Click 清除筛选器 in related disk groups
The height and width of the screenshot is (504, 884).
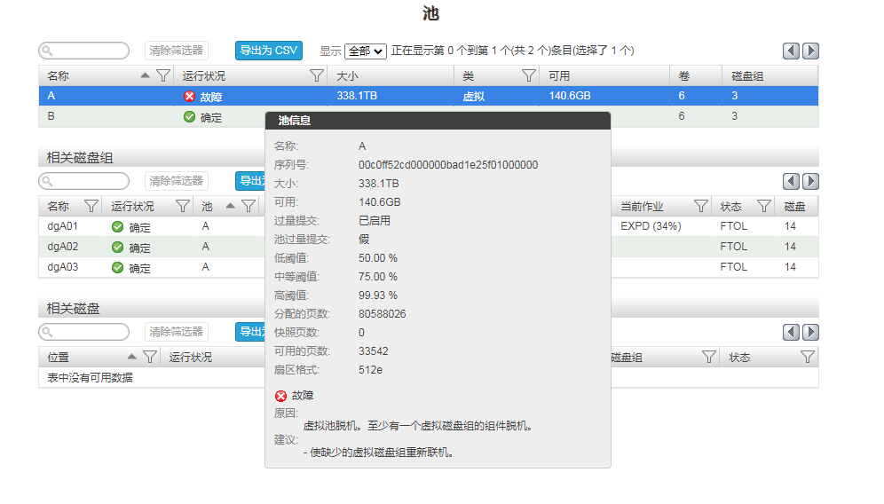176,180
